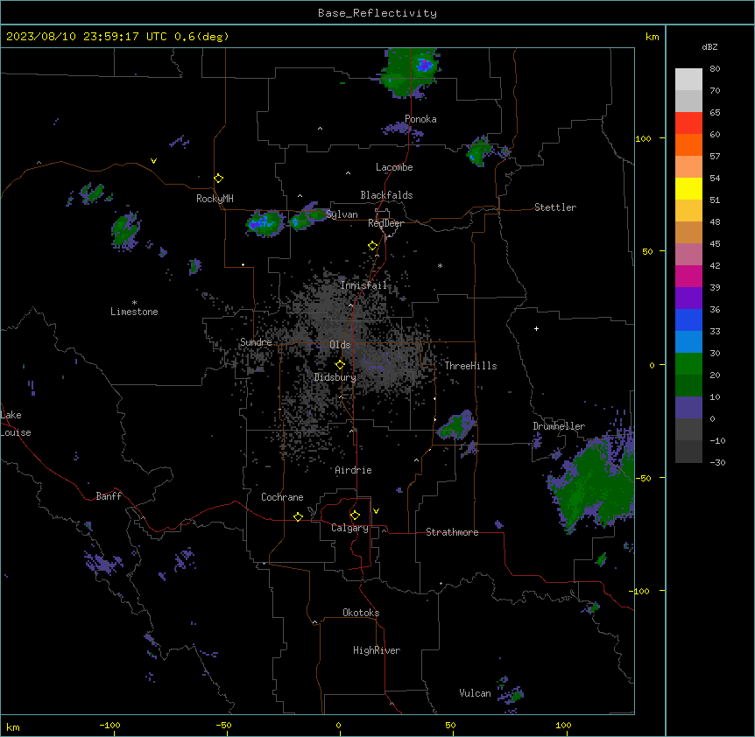The height and width of the screenshot is (737, 755).
Task: Pick the magenta 39-42 dBZ legend swatch
Action: [x=688, y=276]
